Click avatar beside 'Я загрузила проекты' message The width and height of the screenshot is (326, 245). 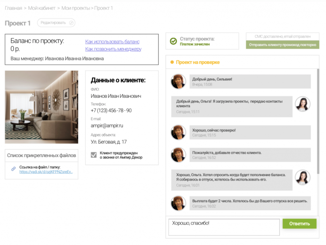[302, 104]
